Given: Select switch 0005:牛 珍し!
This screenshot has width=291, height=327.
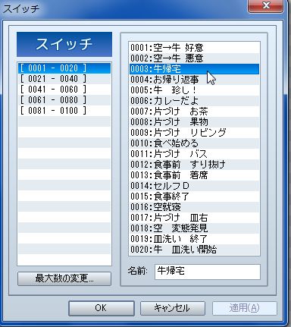Looking at the screenshot, I should click(194, 90).
